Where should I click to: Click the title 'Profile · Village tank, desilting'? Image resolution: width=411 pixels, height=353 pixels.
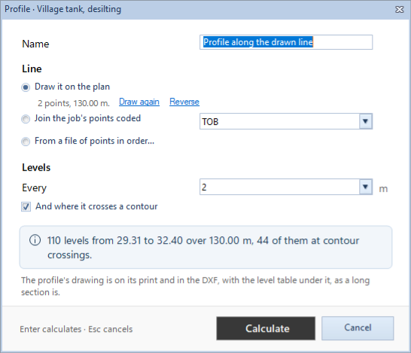point(63,9)
